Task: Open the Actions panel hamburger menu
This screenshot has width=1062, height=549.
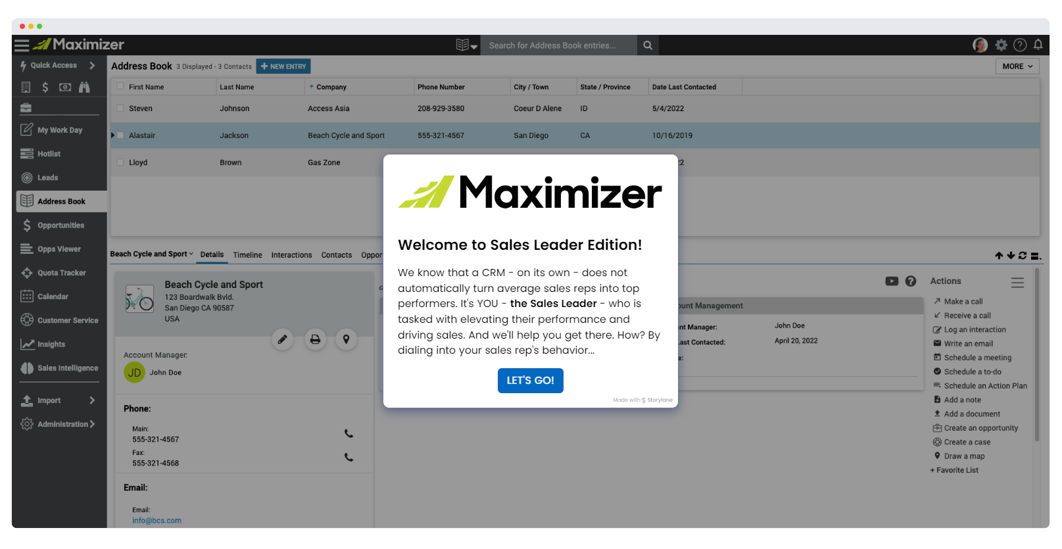Action: (x=1017, y=283)
